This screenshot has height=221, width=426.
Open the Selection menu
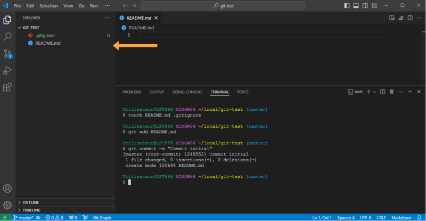[48, 5]
